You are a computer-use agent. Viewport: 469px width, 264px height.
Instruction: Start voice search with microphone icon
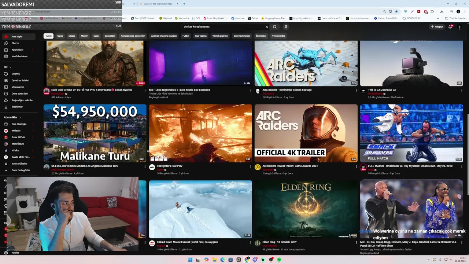coord(286,27)
